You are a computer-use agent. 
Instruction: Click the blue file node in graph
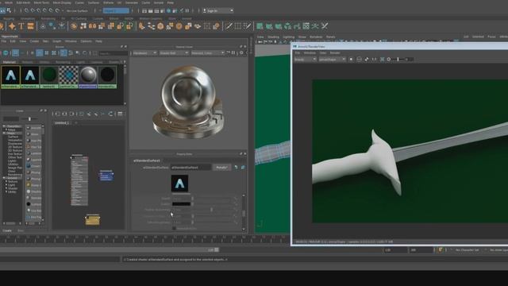[x=106, y=176]
